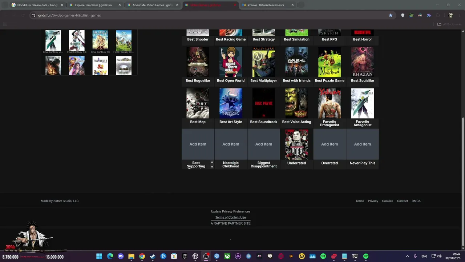The height and width of the screenshot is (262, 465).
Task: Open Discord from the taskbar
Action: (121, 256)
